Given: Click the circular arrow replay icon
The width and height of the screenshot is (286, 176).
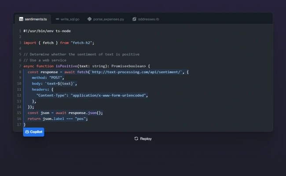Looking at the screenshot, I should click(136, 139).
